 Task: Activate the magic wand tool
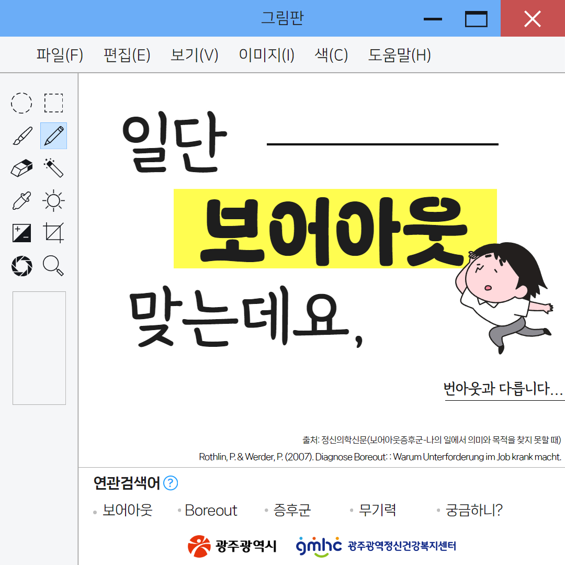tap(53, 168)
